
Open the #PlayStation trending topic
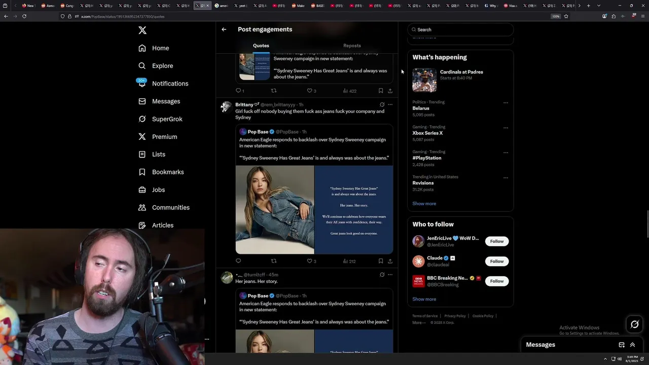tap(427, 158)
